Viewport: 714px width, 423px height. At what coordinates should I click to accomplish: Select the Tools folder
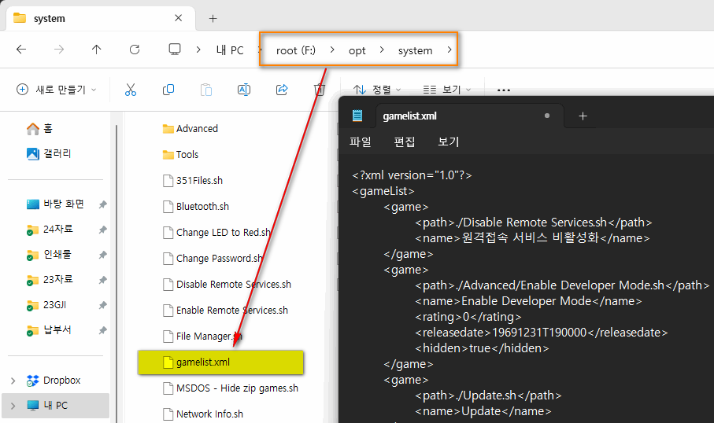point(181,155)
